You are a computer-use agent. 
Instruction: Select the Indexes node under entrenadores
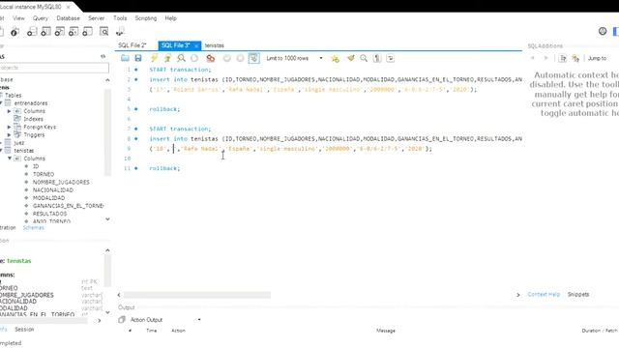pyautogui.click(x=33, y=119)
